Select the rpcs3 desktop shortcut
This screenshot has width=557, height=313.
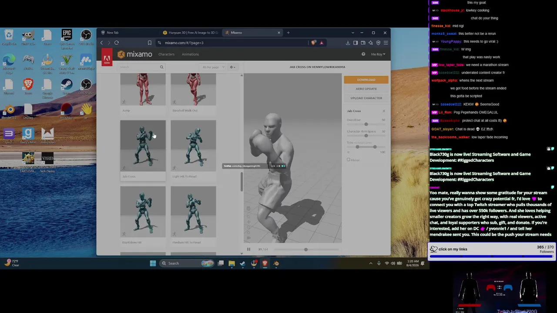pyautogui.click(x=9, y=136)
